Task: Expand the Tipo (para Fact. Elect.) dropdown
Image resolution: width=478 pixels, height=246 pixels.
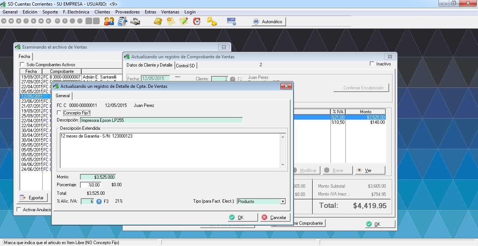Action: 283,202
